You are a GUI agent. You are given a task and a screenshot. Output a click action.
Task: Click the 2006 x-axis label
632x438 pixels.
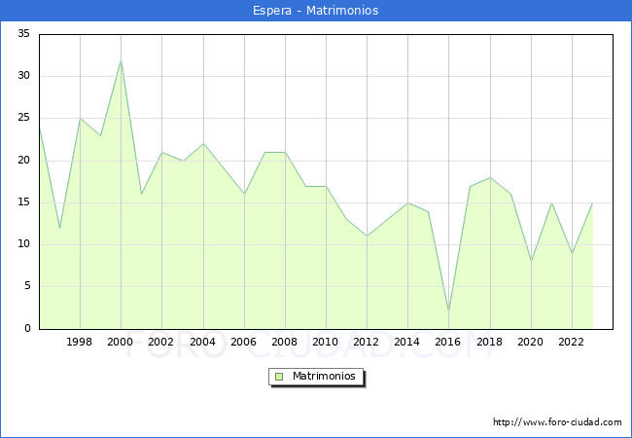click(243, 342)
